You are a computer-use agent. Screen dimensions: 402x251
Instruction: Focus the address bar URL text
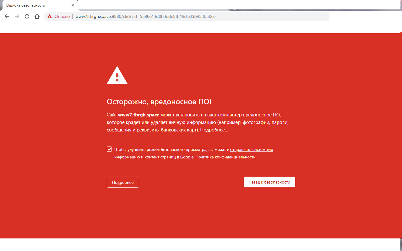pyautogui.click(x=145, y=16)
